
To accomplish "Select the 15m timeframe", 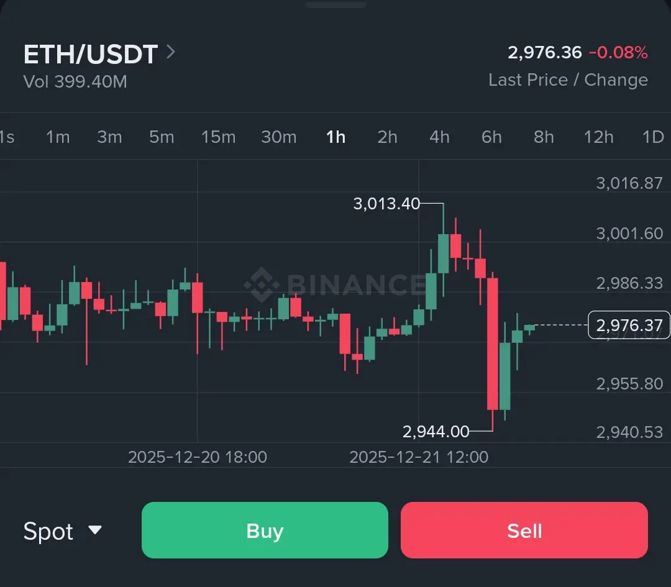I will tap(218, 137).
